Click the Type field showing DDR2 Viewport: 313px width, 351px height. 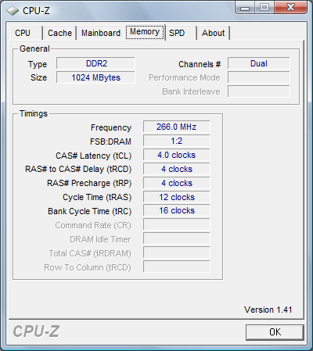(95, 63)
